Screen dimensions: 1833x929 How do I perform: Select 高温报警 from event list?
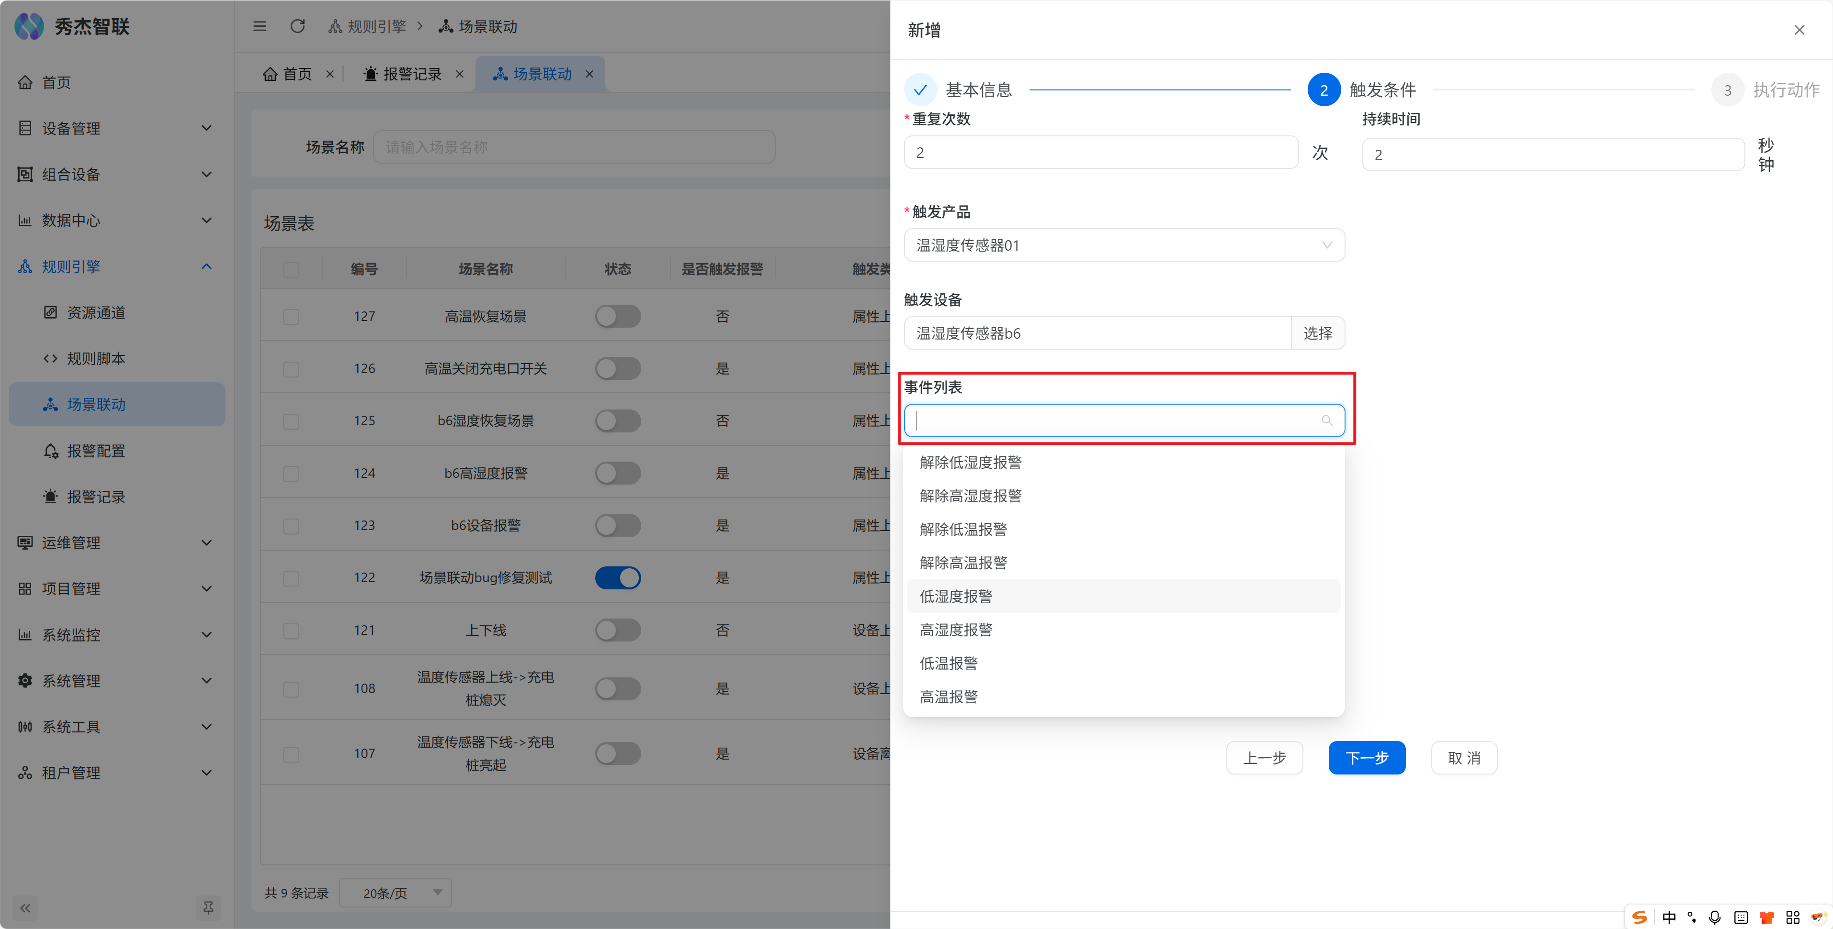(x=949, y=697)
